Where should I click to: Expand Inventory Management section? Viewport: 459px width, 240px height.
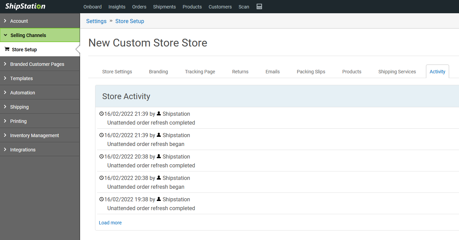[34, 135]
